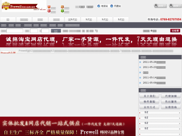This screenshot has width=182, height=136.
Task: Switch to the 电信站 mirror site
Action: (104, 6)
